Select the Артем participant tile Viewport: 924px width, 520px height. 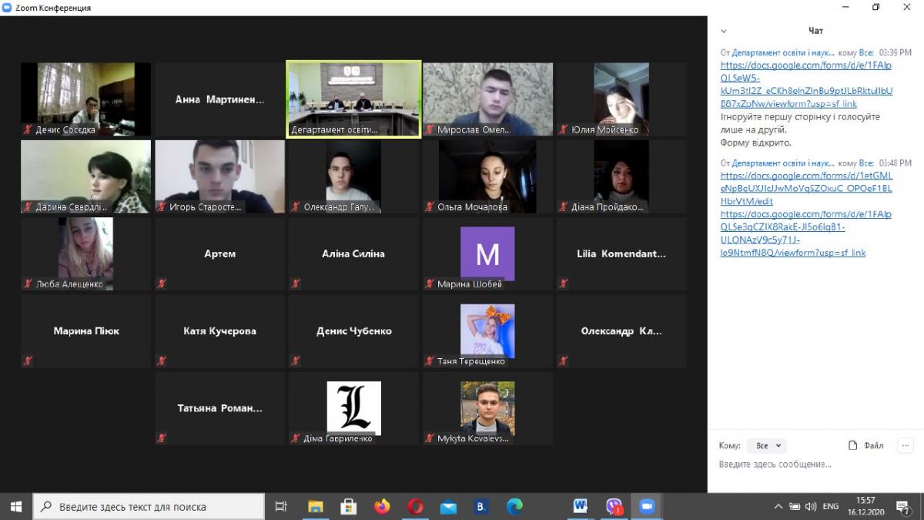click(219, 253)
